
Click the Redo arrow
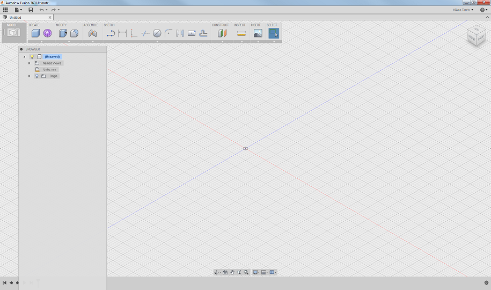pyautogui.click(x=53, y=10)
